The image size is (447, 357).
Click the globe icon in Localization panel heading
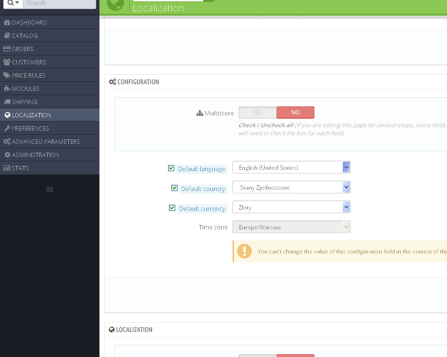tap(112, 330)
